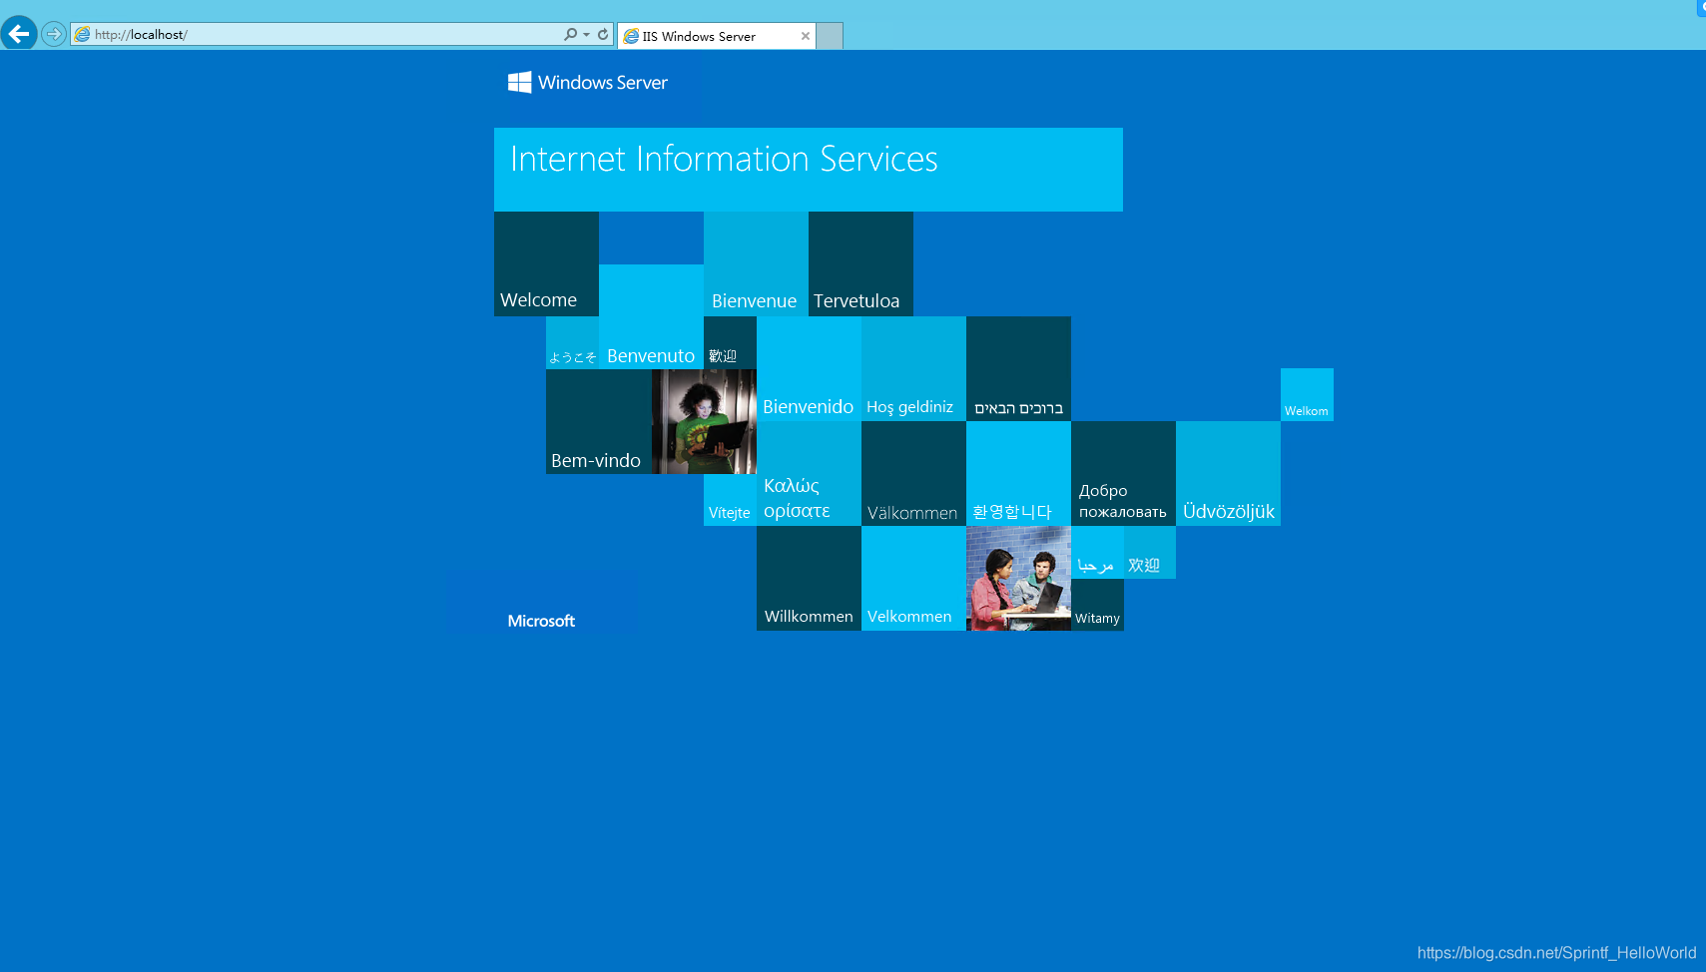Click the Witamy tile
The image size is (1706, 972).
(1097, 605)
